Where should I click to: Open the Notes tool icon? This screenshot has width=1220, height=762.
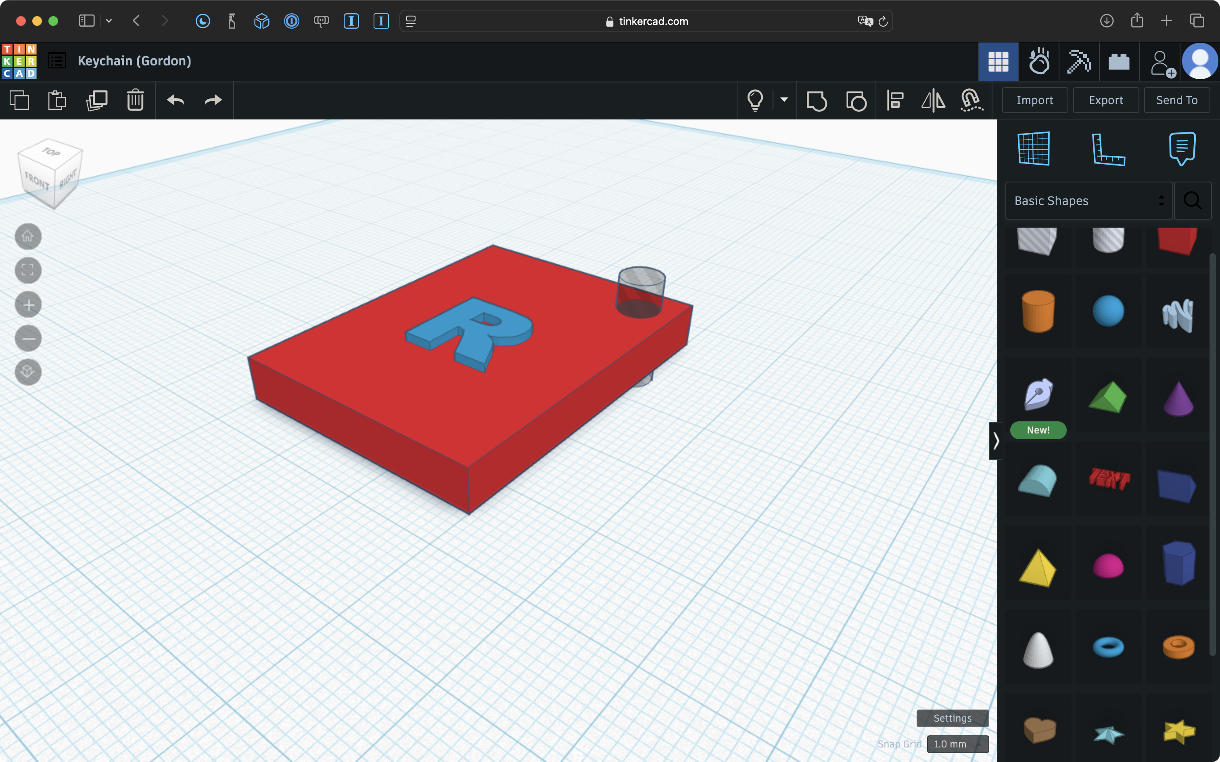[x=1182, y=149]
